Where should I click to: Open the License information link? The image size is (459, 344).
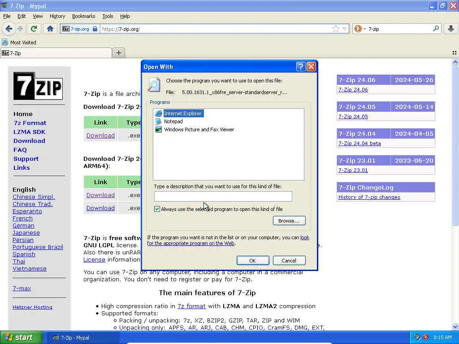[94, 259]
